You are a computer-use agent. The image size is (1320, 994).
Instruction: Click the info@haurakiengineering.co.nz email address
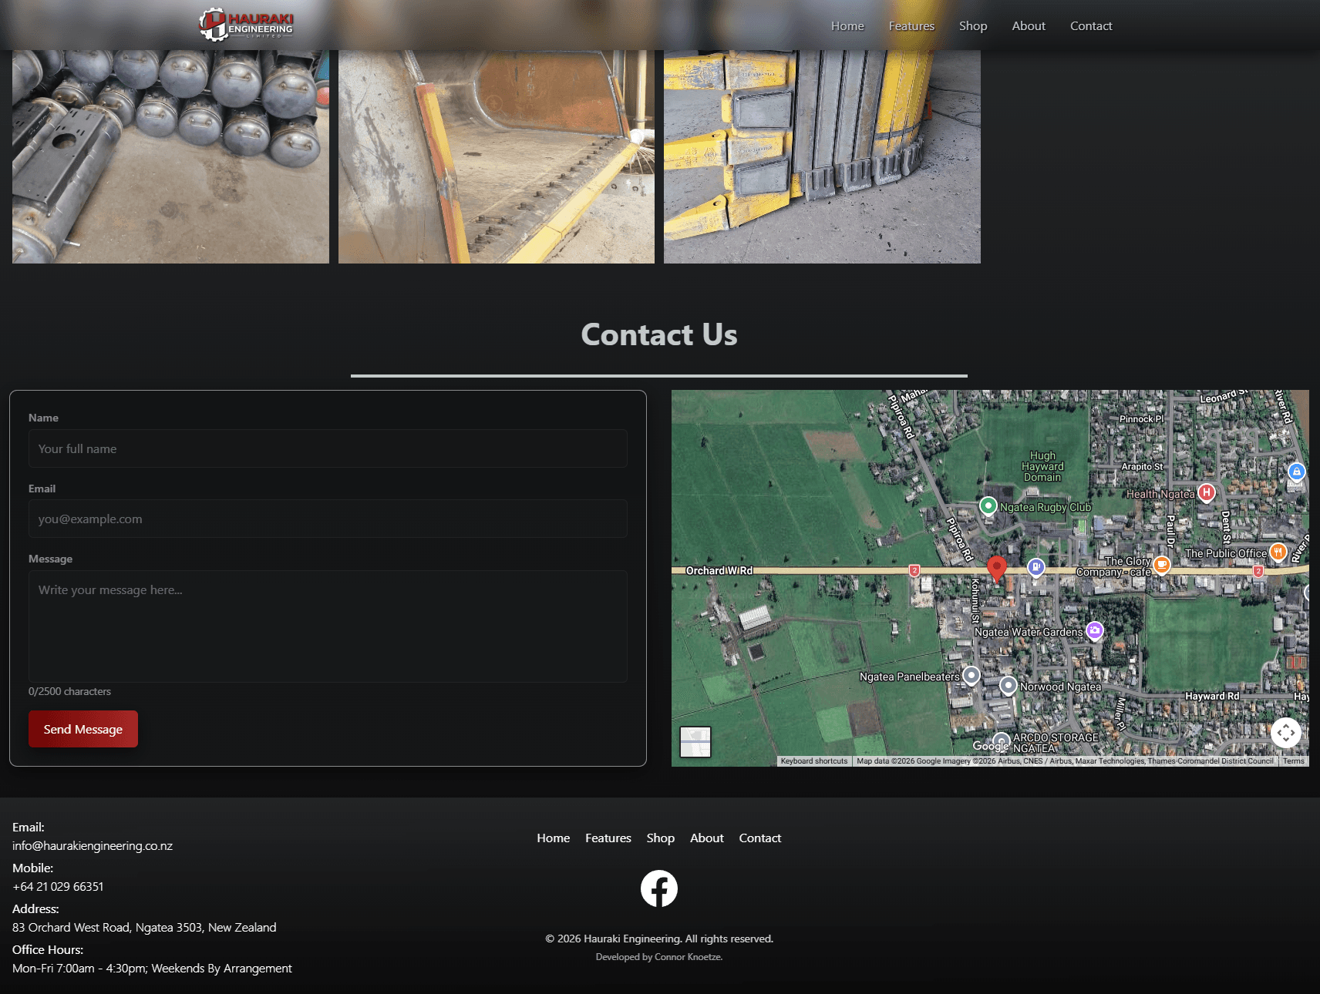pos(93,846)
